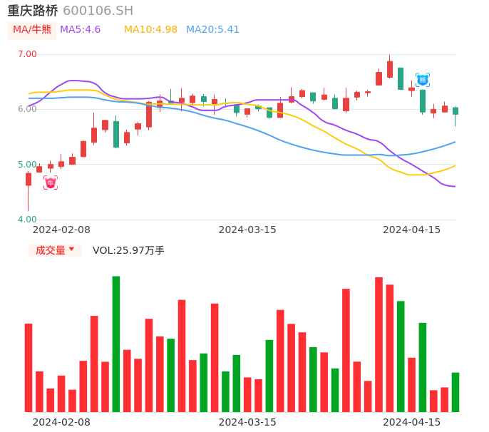Select the MA/牛熊 indicator tab
This screenshot has width=489, height=432.
32,30
